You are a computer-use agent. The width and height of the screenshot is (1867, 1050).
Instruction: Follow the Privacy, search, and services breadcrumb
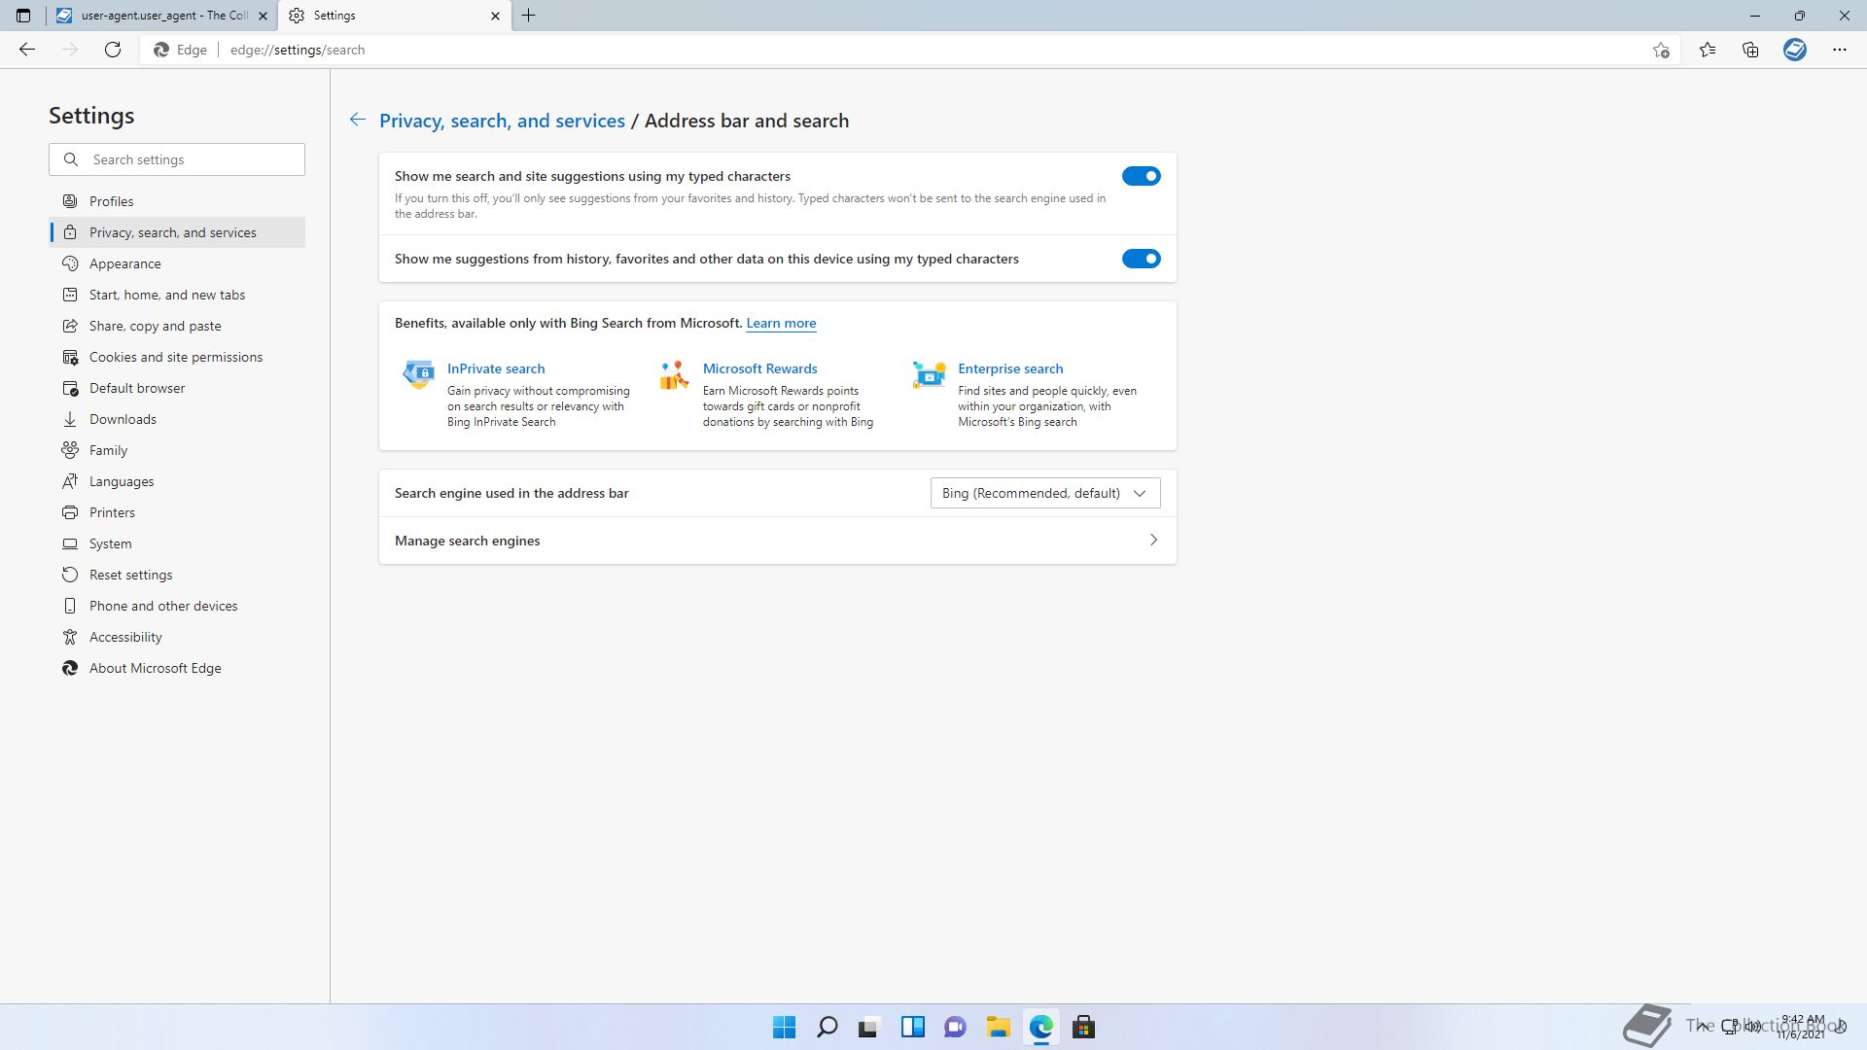click(x=502, y=121)
